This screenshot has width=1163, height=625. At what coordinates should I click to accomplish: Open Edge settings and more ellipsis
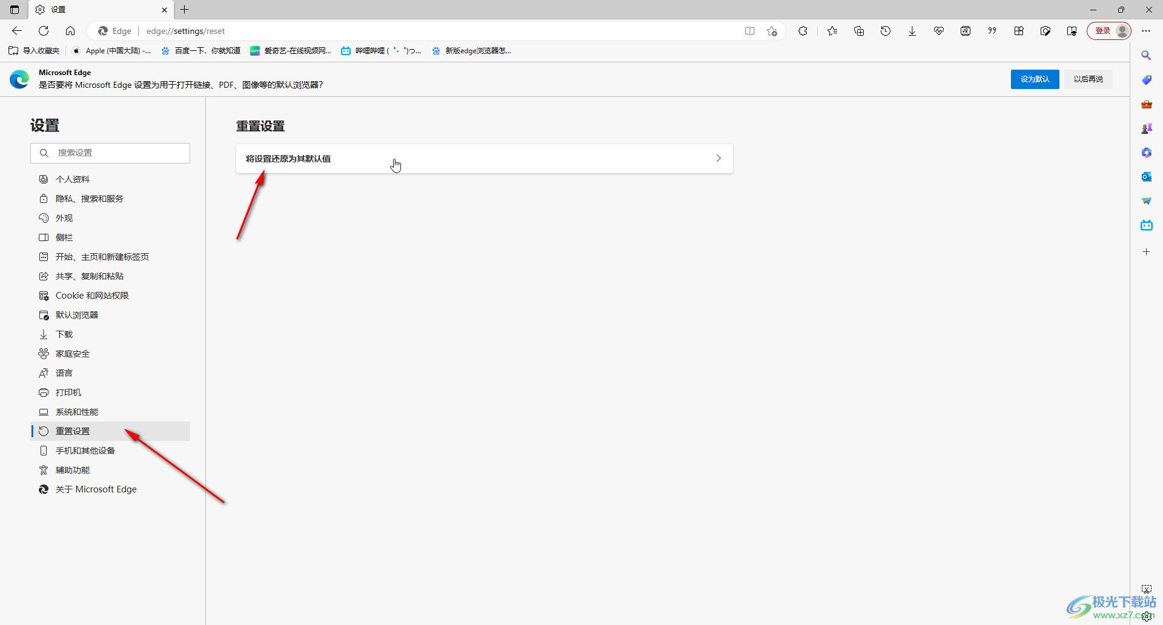click(x=1146, y=31)
